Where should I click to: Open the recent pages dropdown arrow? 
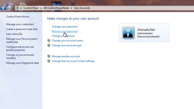[13, 8]
